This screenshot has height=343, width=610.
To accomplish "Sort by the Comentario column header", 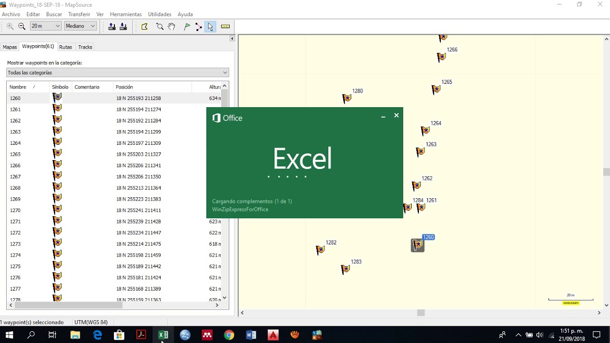I will pyautogui.click(x=92, y=87).
